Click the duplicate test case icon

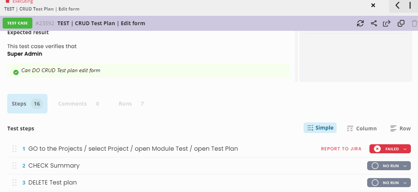(x=401, y=23)
